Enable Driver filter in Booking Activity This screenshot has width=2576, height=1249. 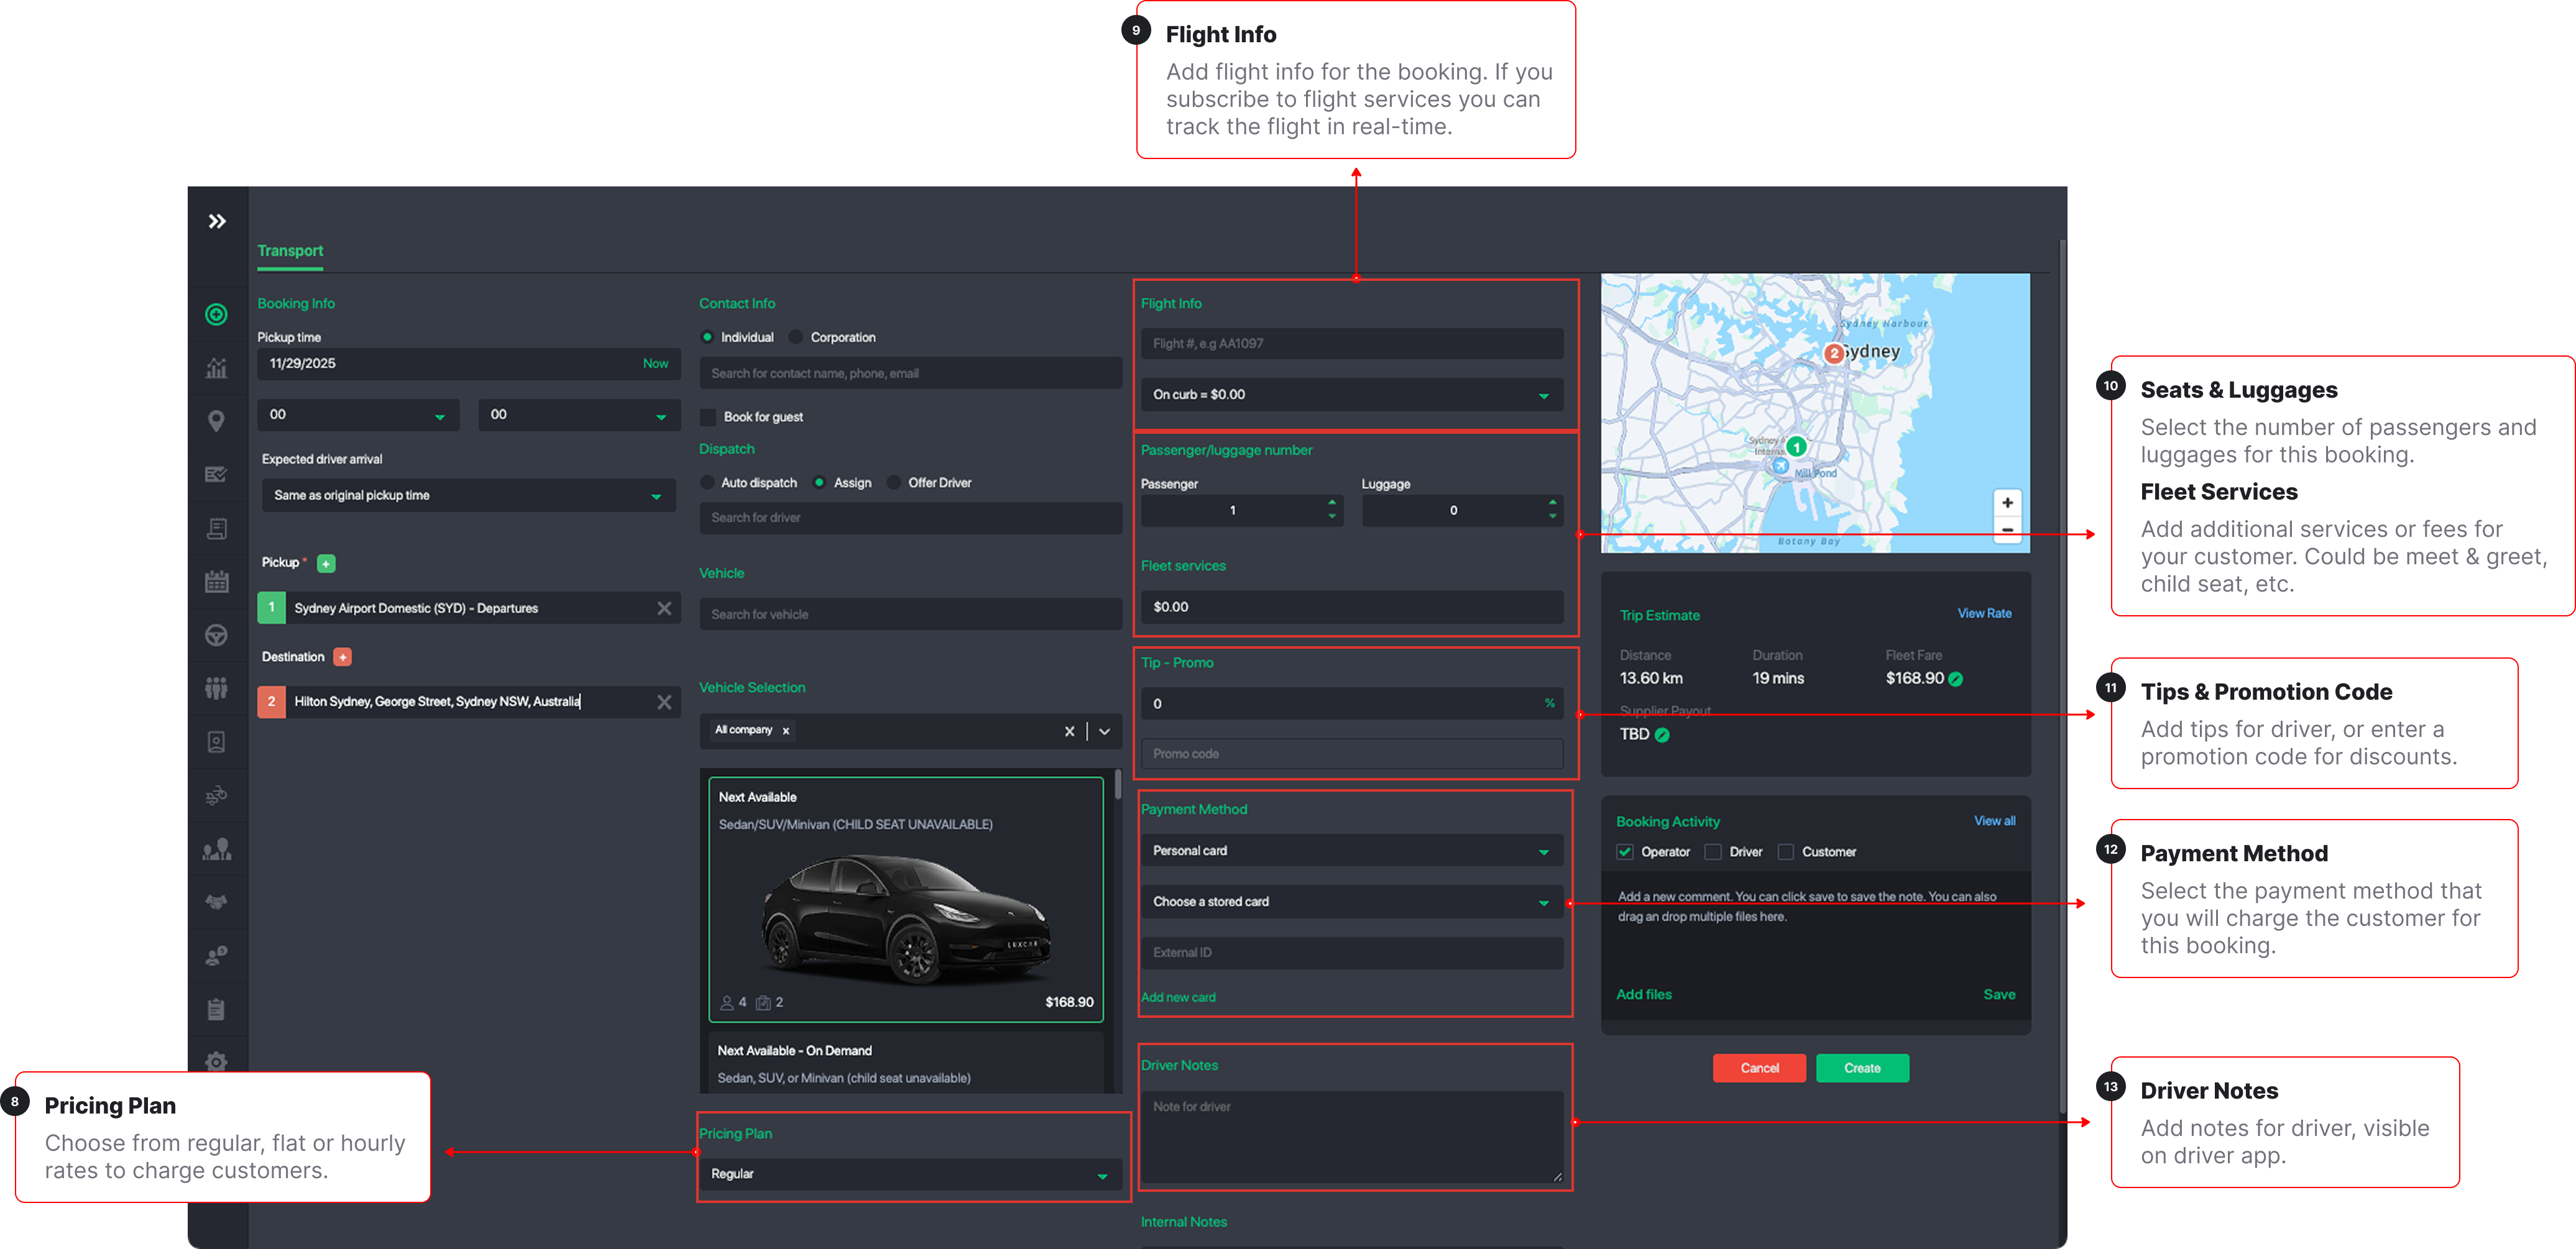[1713, 852]
